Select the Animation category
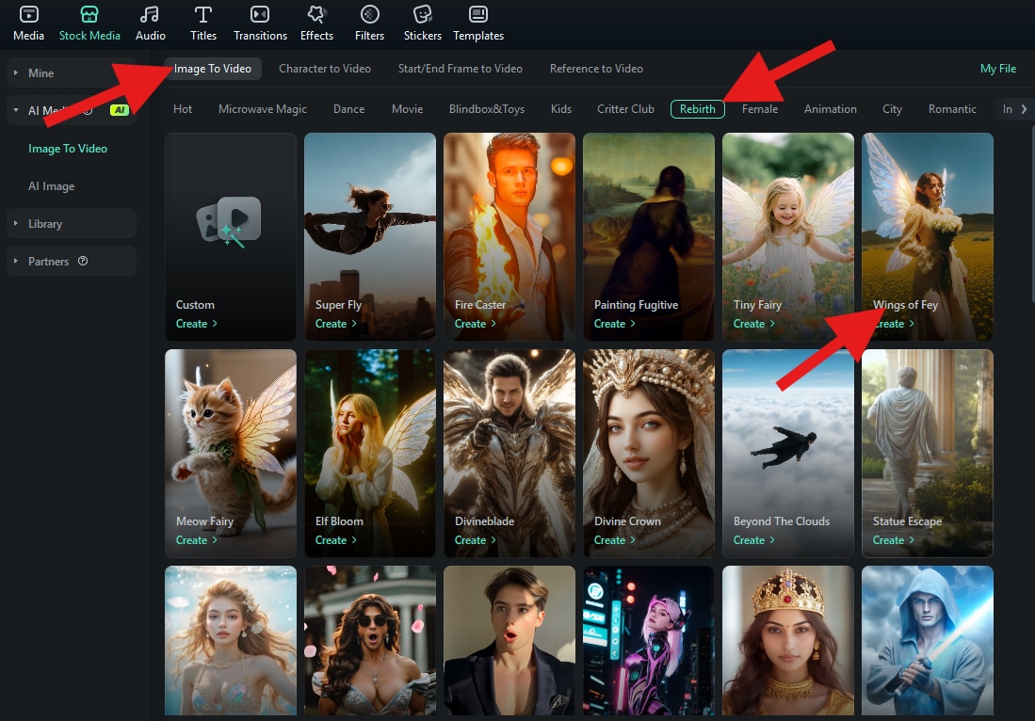Image resolution: width=1035 pixels, height=721 pixels. click(831, 109)
